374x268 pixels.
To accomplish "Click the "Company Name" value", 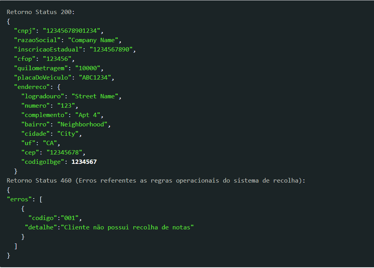I will click(93, 40).
